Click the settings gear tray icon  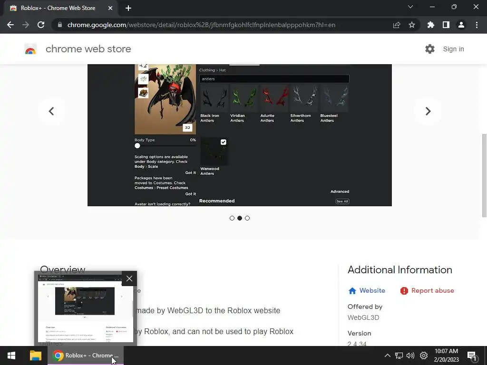[424, 355]
